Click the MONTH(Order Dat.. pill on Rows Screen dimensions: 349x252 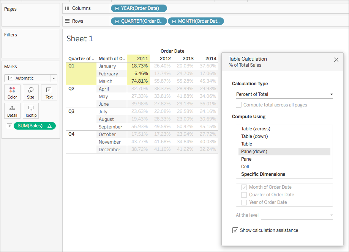[196, 21]
